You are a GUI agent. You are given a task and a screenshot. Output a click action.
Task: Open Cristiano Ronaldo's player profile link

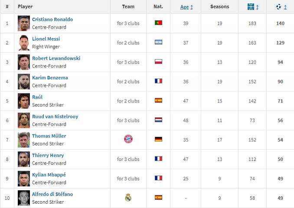pos(52,19)
